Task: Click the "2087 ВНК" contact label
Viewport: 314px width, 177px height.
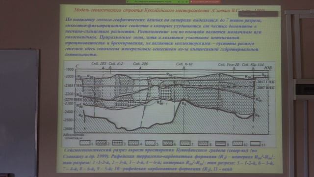Action: (265, 88)
